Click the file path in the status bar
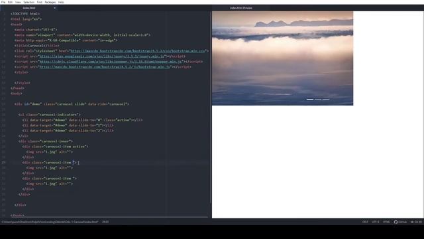The image size is (424, 239). (50, 222)
